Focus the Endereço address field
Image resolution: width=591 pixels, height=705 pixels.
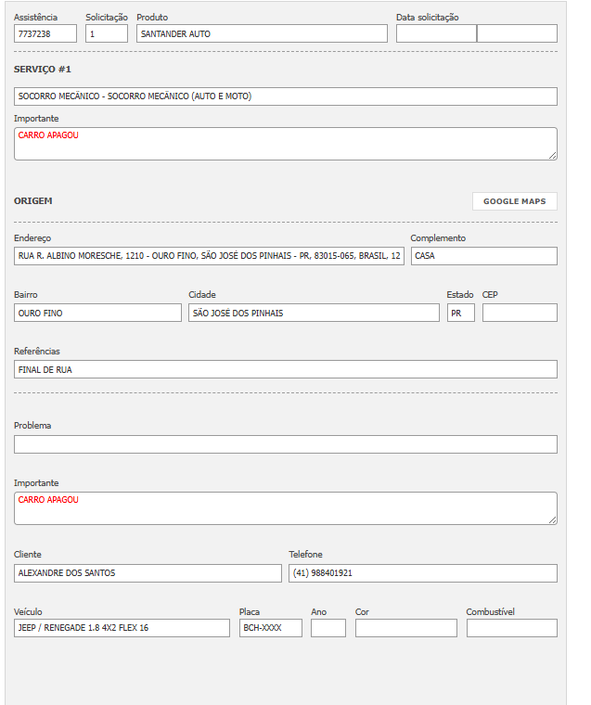209,256
